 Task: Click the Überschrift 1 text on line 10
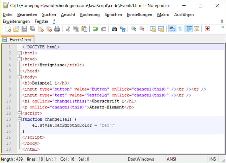point(108,101)
